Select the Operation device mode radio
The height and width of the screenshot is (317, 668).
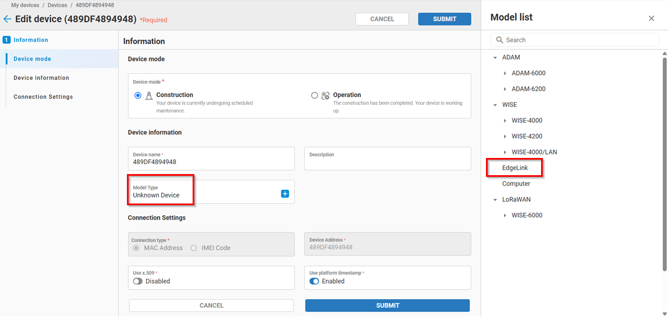point(315,95)
